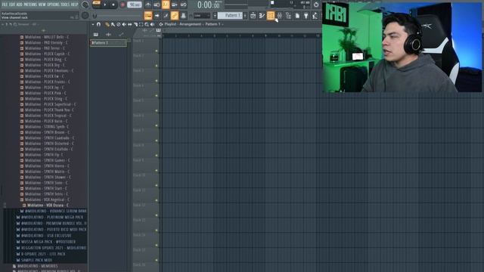Select preset 'PLUCK Tropical - C' in browser
484x272 pixels.
click(x=48, y=116)
